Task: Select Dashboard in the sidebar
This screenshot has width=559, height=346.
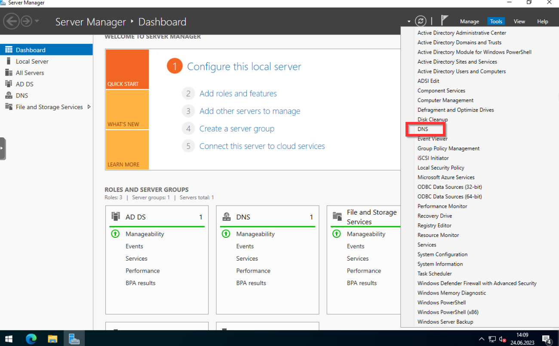Action: 46,50
